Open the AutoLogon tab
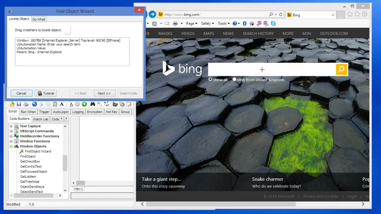The width and height of the screenshot is (381, 214). coord(61,112)
